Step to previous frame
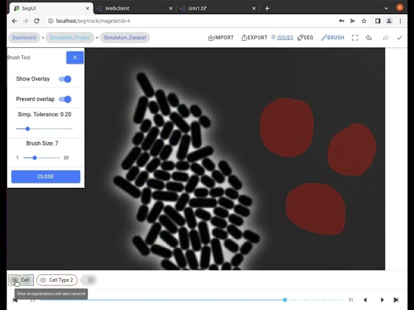414x310 pixels. tap(365, 300)
